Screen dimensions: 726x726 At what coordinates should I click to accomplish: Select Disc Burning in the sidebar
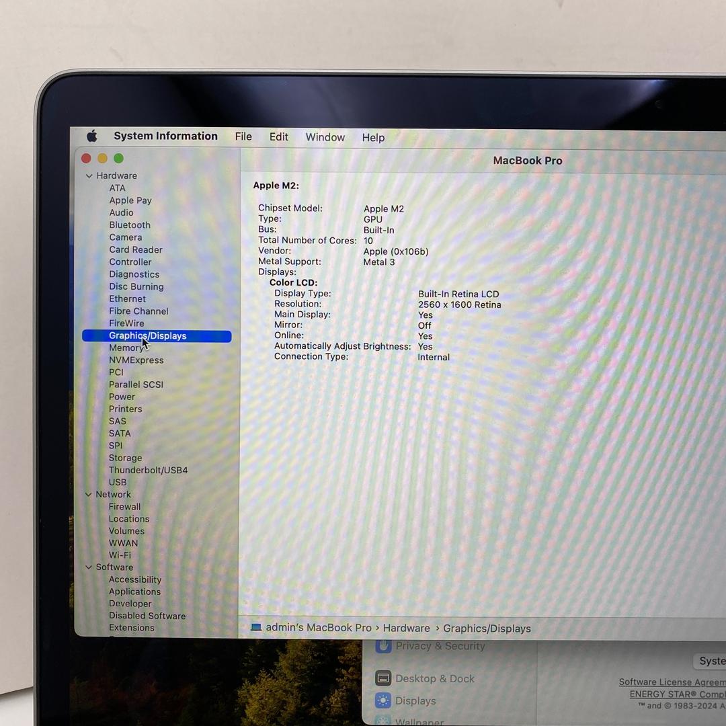[136, 286]
